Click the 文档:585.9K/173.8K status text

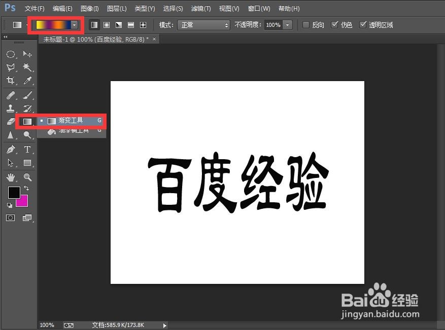click(118, 325)
